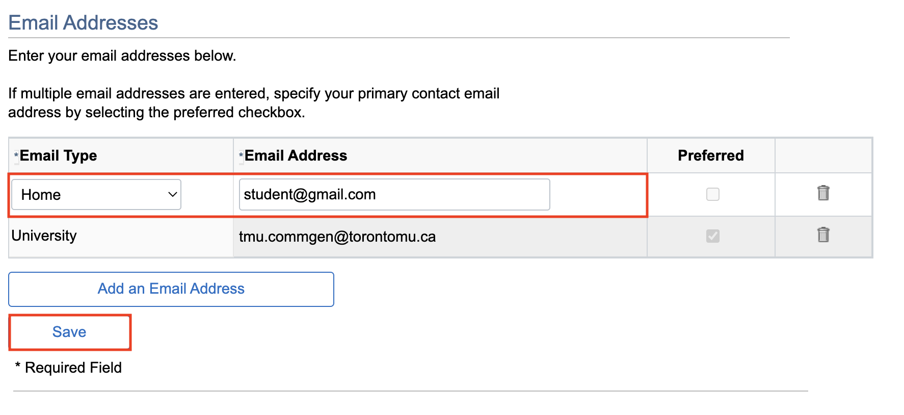
Task: Click the asterisk beside Email Address header
Action: click(241, 155)
